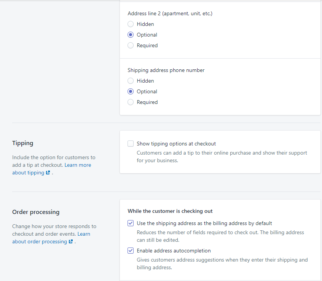Image resolution: width=322 pixels, height=281 pixels.
Task: Set Address line 2 to Hidden
Action: (131, 24)
